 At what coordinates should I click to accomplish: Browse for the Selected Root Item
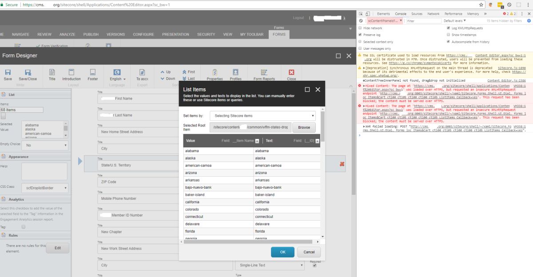click(304, 127)
